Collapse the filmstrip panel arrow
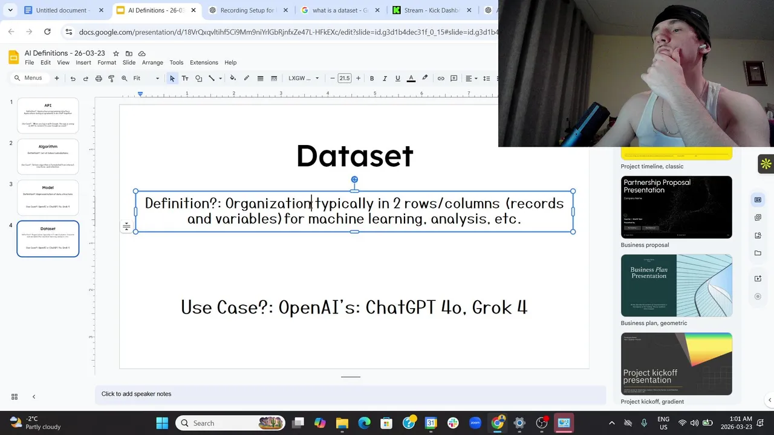This screenshot has height=435, width=774. pos(34,397)
